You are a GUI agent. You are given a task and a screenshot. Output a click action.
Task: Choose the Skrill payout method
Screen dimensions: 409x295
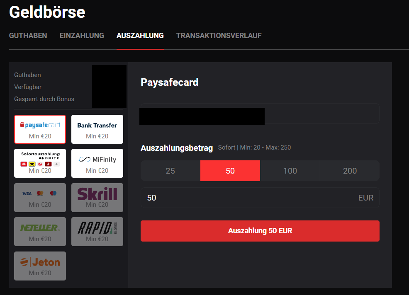tap(97, 198)
